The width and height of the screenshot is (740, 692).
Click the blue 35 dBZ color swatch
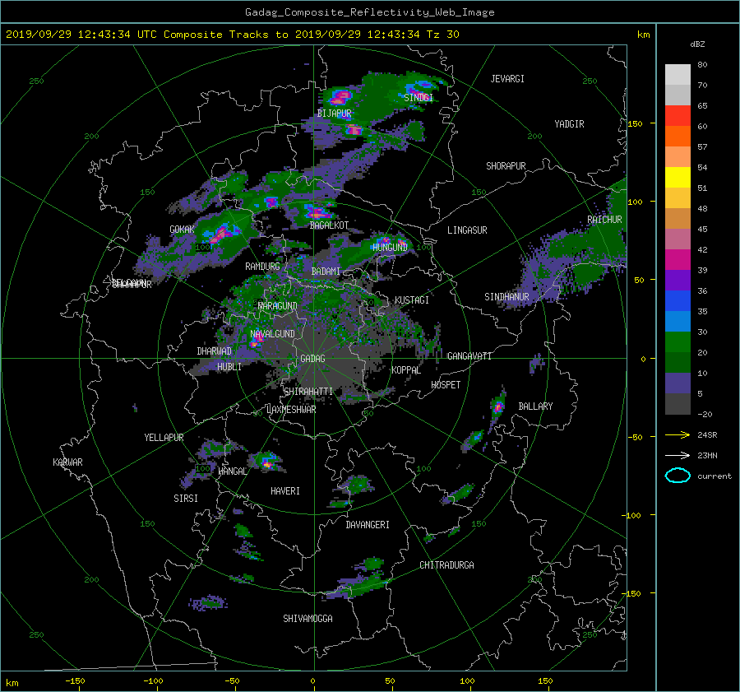[678, 300]
